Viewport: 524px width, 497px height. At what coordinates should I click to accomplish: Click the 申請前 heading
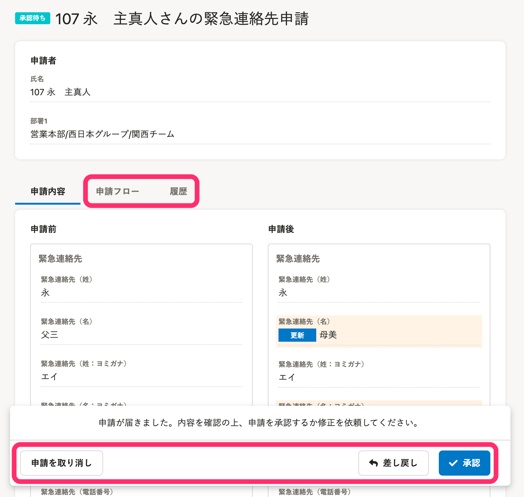coord(43,229)
